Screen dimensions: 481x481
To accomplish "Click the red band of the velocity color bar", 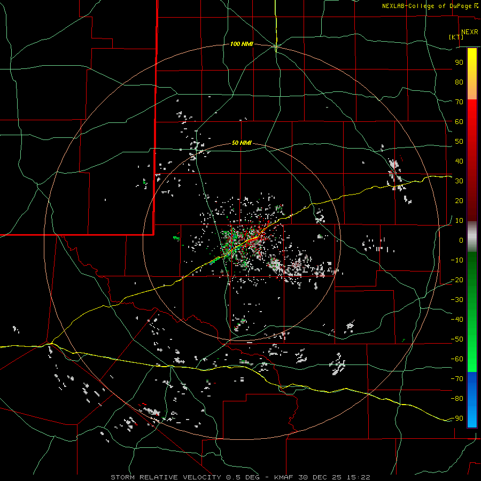I will (x=472, y=160).
